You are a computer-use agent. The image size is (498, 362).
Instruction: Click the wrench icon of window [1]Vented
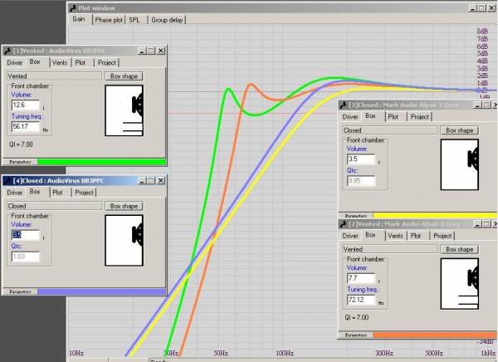(x=8, y=51)
